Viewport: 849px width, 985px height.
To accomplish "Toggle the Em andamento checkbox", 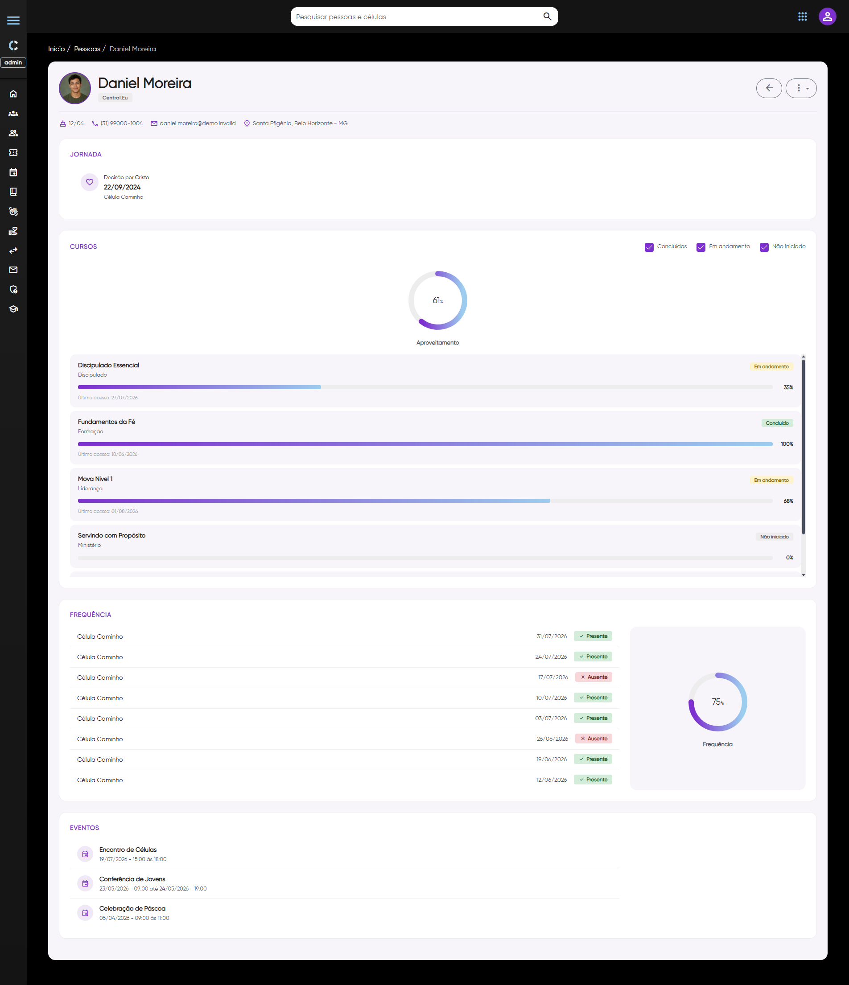I will [x=701, y=247].
